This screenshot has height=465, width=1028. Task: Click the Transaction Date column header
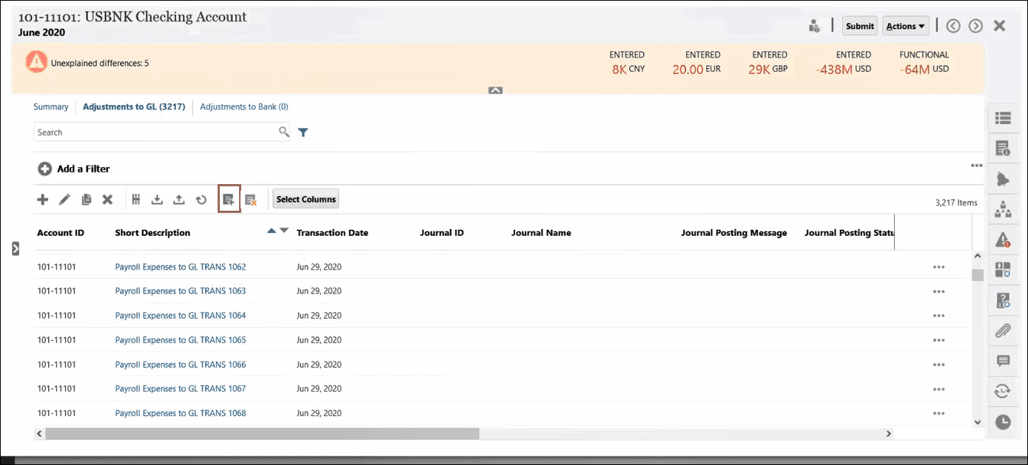point(332,233)
